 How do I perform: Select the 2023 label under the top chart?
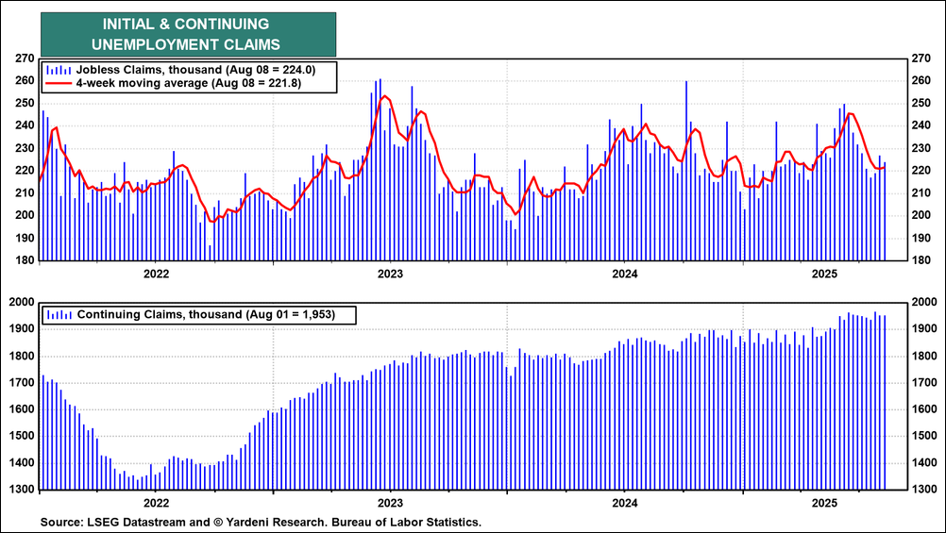tap(390, 275)
